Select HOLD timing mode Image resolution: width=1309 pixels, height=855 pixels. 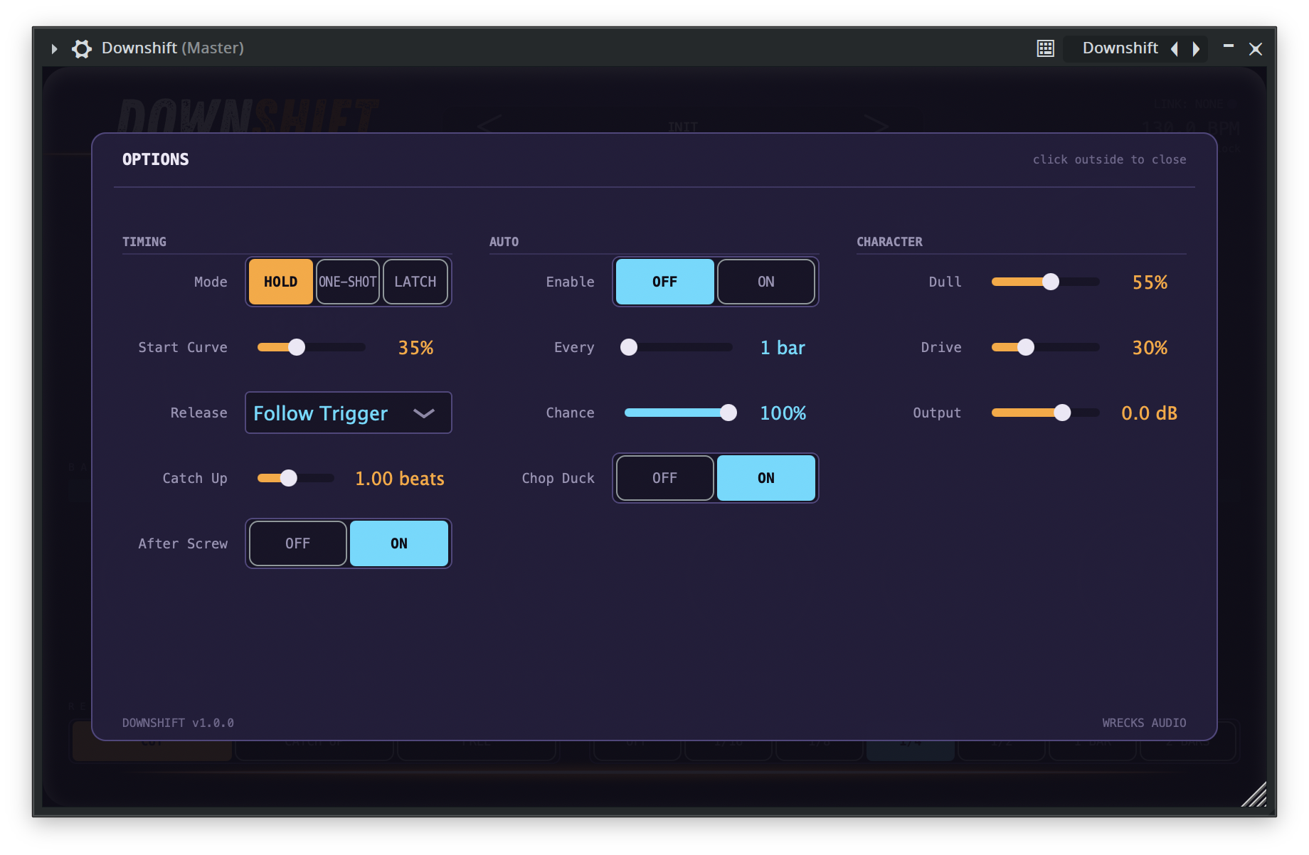tap(280, 282)
